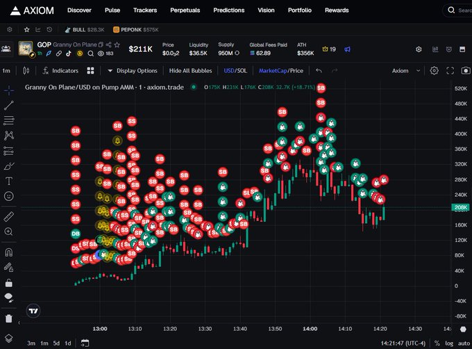472x349 pixels.
Task: Click the AXIOM logo
Action: point(32,10)
